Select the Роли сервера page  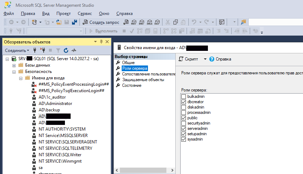[135, 68]
